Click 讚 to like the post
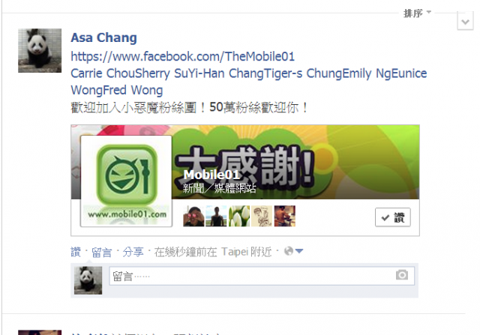Viewport: 480px width, 335px height. click(76, 252)
